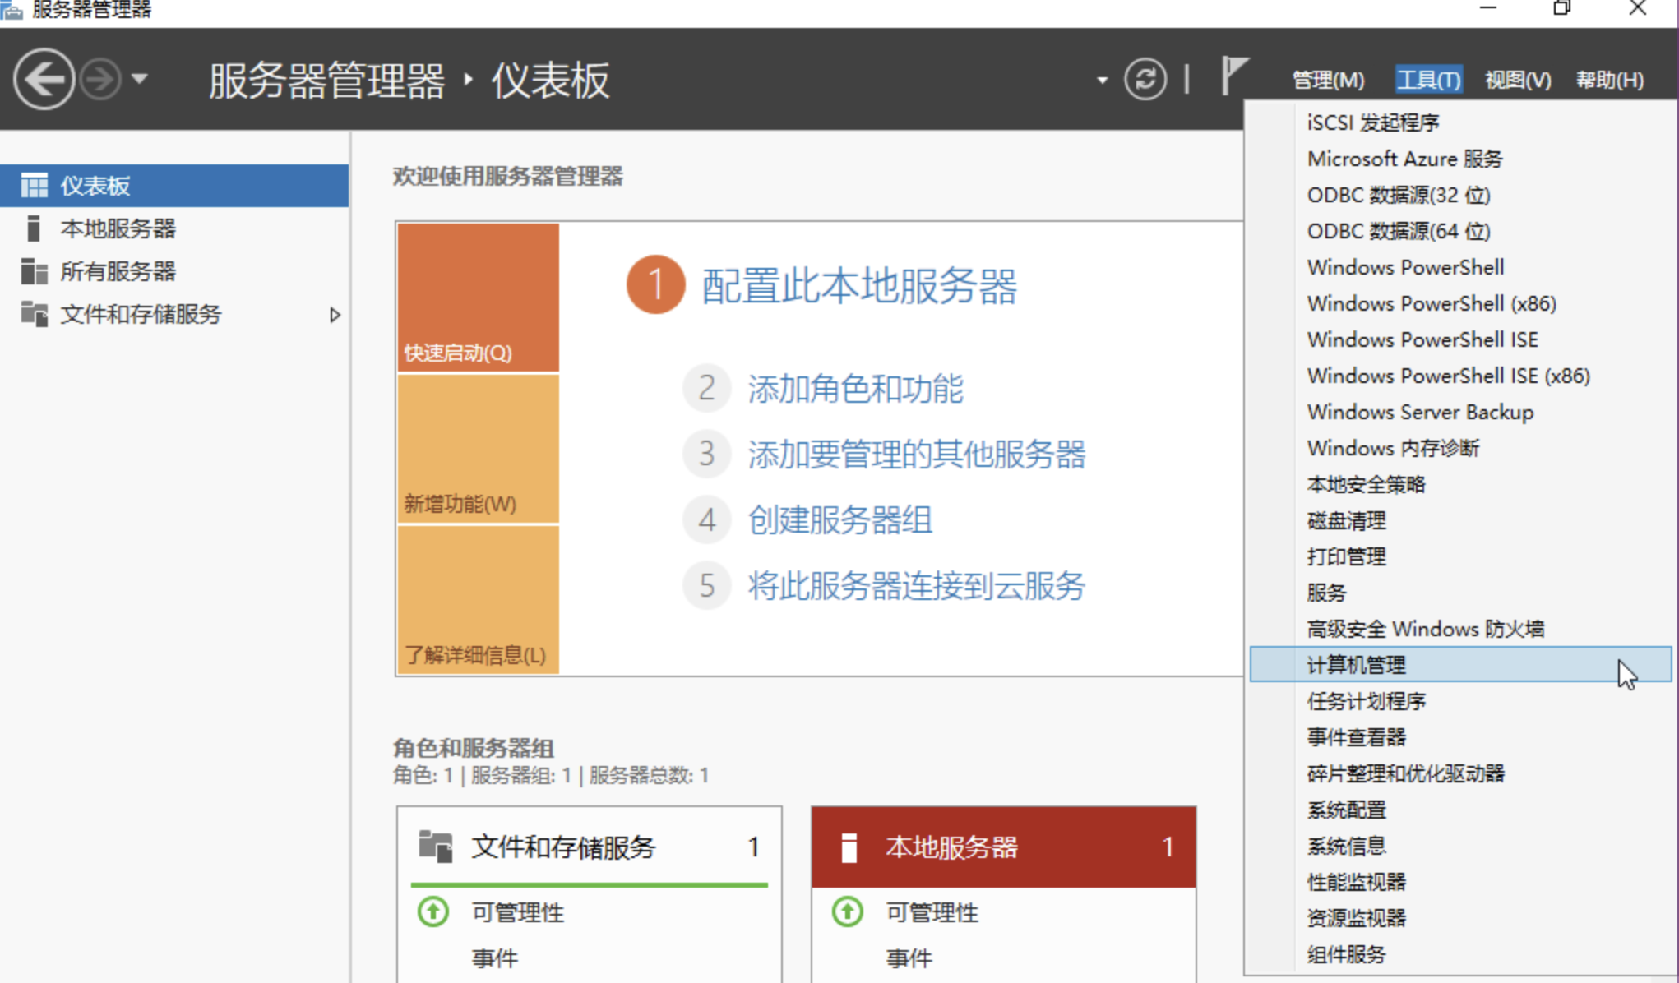1679x983 pixels.
Task: Click 事件 in the 文件和存储服务 tile
Action: tap(494, 958)
